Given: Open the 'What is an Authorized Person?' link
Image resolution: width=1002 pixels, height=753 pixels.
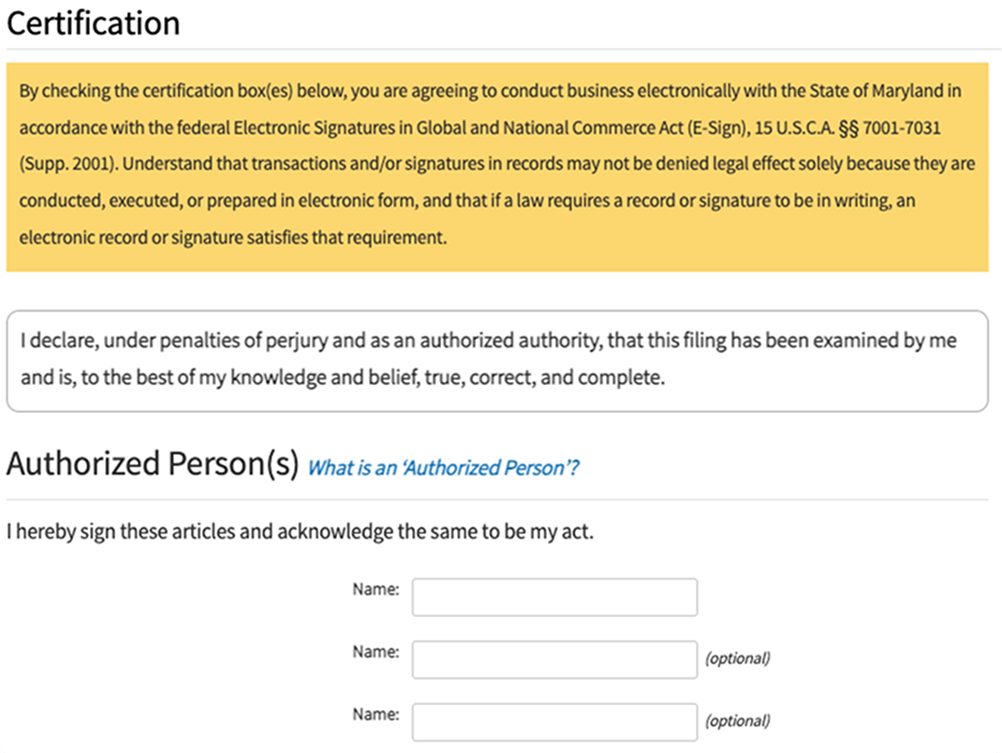Looking at the screenshot, I should coord(443,468).
